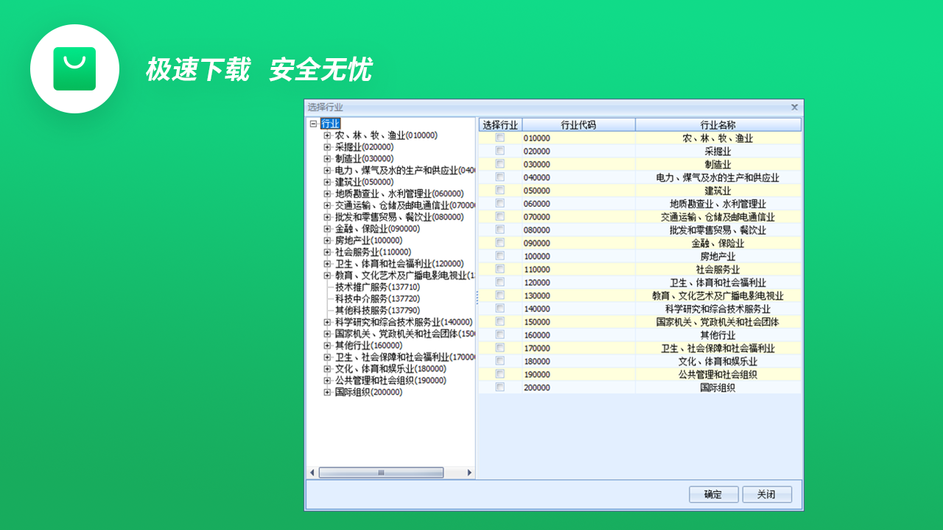Image resolution: width=943 pixels, height=530 pixels.
Task: Check the checkbox for 金融、保险业 090000
Action: (499, 242)
